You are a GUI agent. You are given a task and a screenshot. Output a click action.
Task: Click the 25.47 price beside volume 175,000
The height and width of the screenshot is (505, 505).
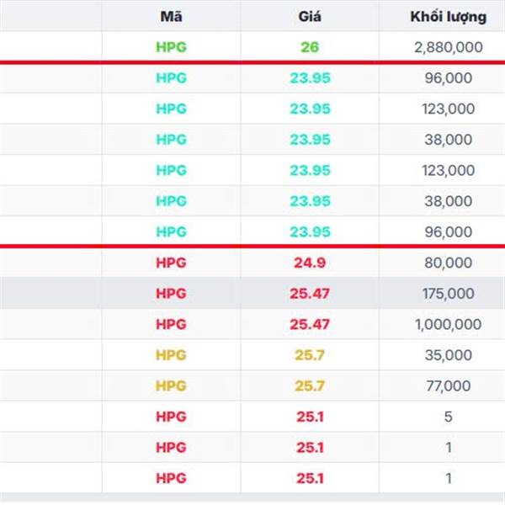pyautogui.click(x=310, y=294)
